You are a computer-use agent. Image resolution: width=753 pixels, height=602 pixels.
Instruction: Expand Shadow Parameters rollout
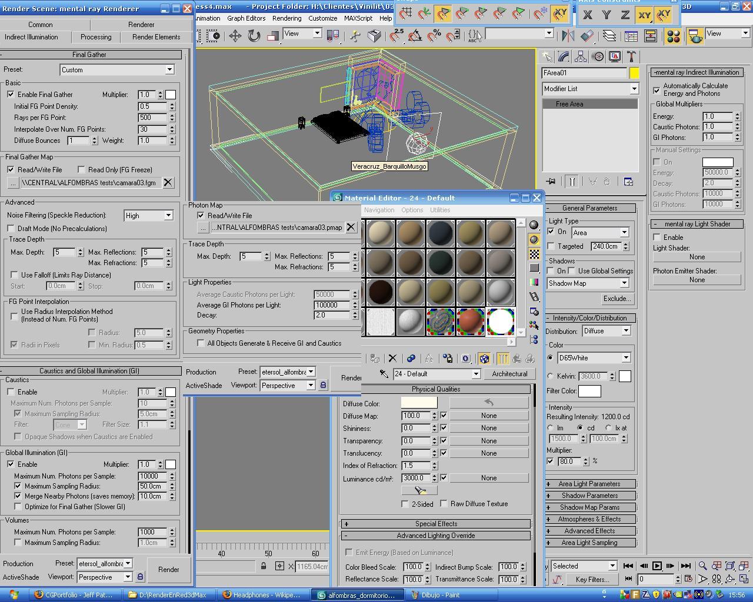[589, 496]
